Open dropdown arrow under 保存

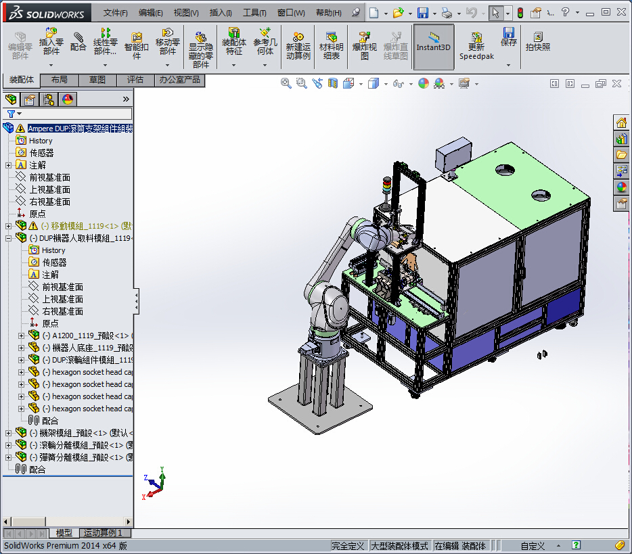509,65
